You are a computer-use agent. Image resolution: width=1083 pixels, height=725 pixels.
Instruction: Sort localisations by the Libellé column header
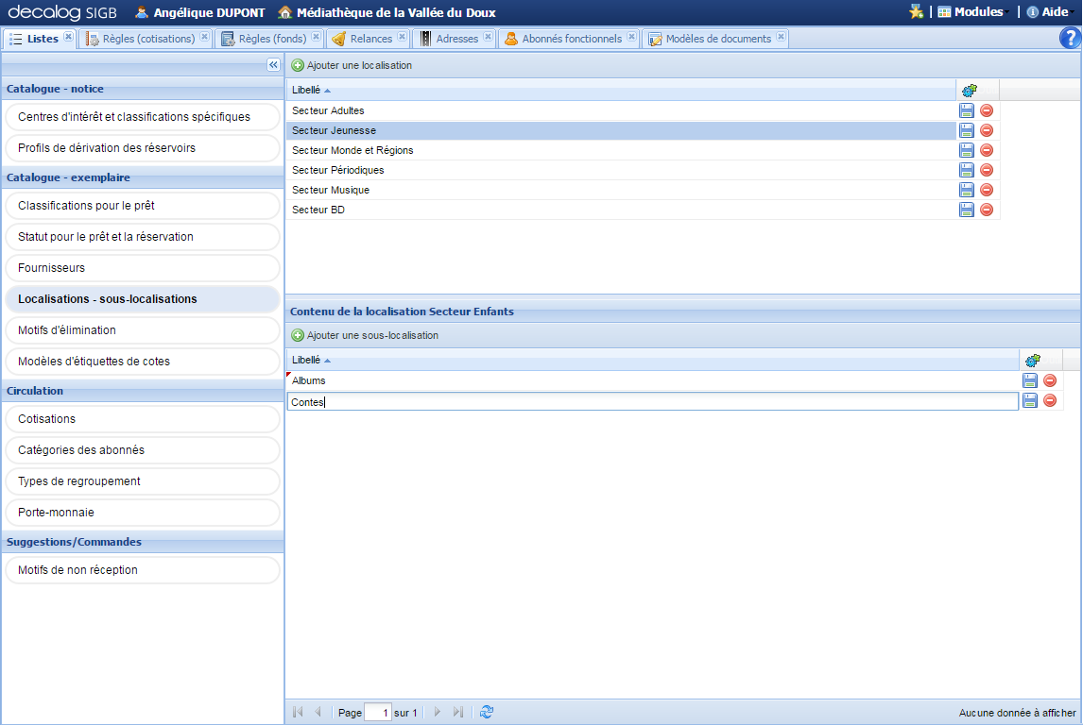click(x=307, y=89)
